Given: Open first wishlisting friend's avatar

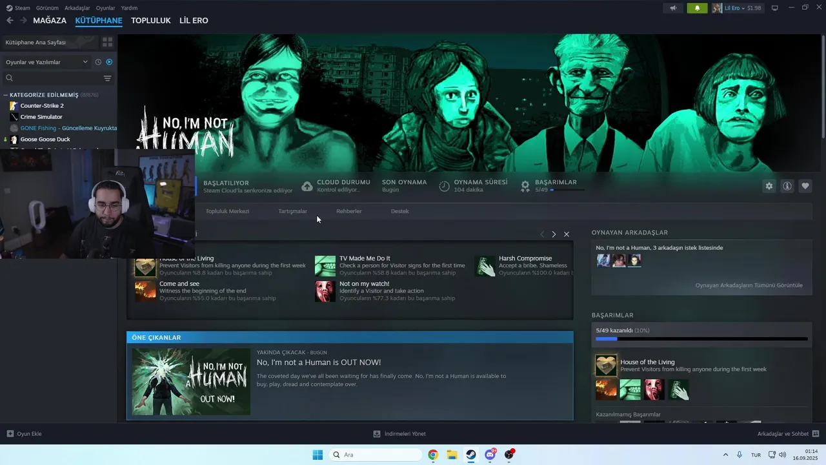Looking at the screenshot, I should pyautogui.click(x=603, y=260).
